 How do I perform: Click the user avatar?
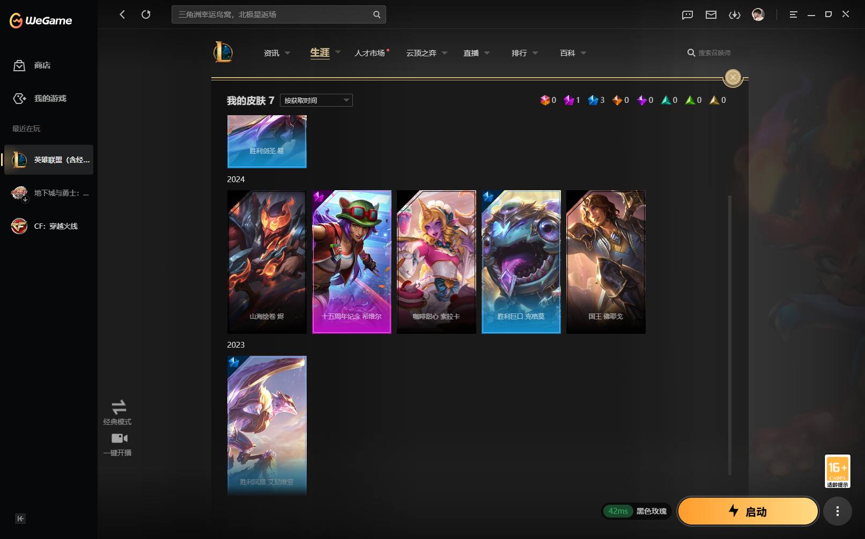point(758,14)
